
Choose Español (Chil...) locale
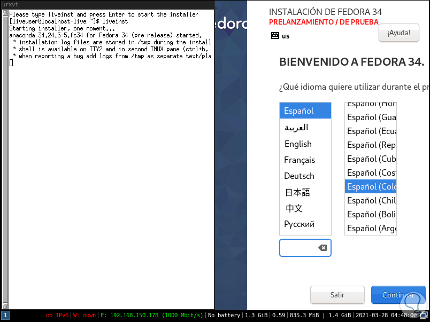click(371, 200)
